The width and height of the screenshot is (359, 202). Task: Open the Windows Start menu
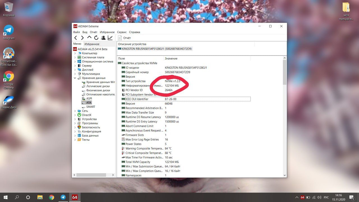coord(5,197)
